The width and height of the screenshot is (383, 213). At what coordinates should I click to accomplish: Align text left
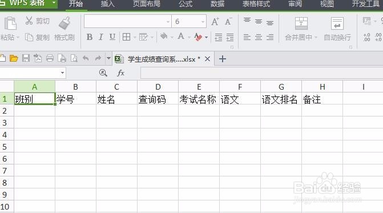(x=247, y=37)
